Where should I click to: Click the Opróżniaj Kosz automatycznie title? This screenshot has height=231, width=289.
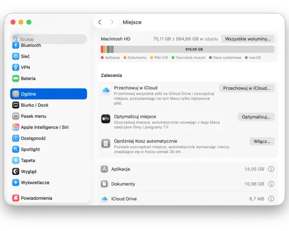(x=145, y=141)
